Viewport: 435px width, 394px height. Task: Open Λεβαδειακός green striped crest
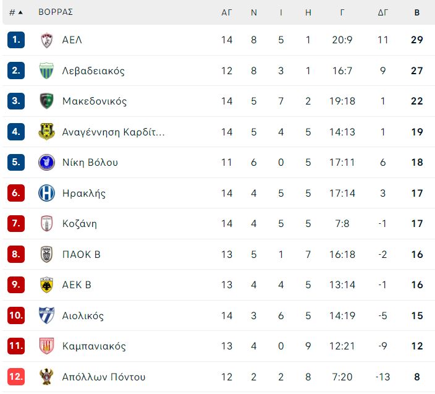coord(46,71)
